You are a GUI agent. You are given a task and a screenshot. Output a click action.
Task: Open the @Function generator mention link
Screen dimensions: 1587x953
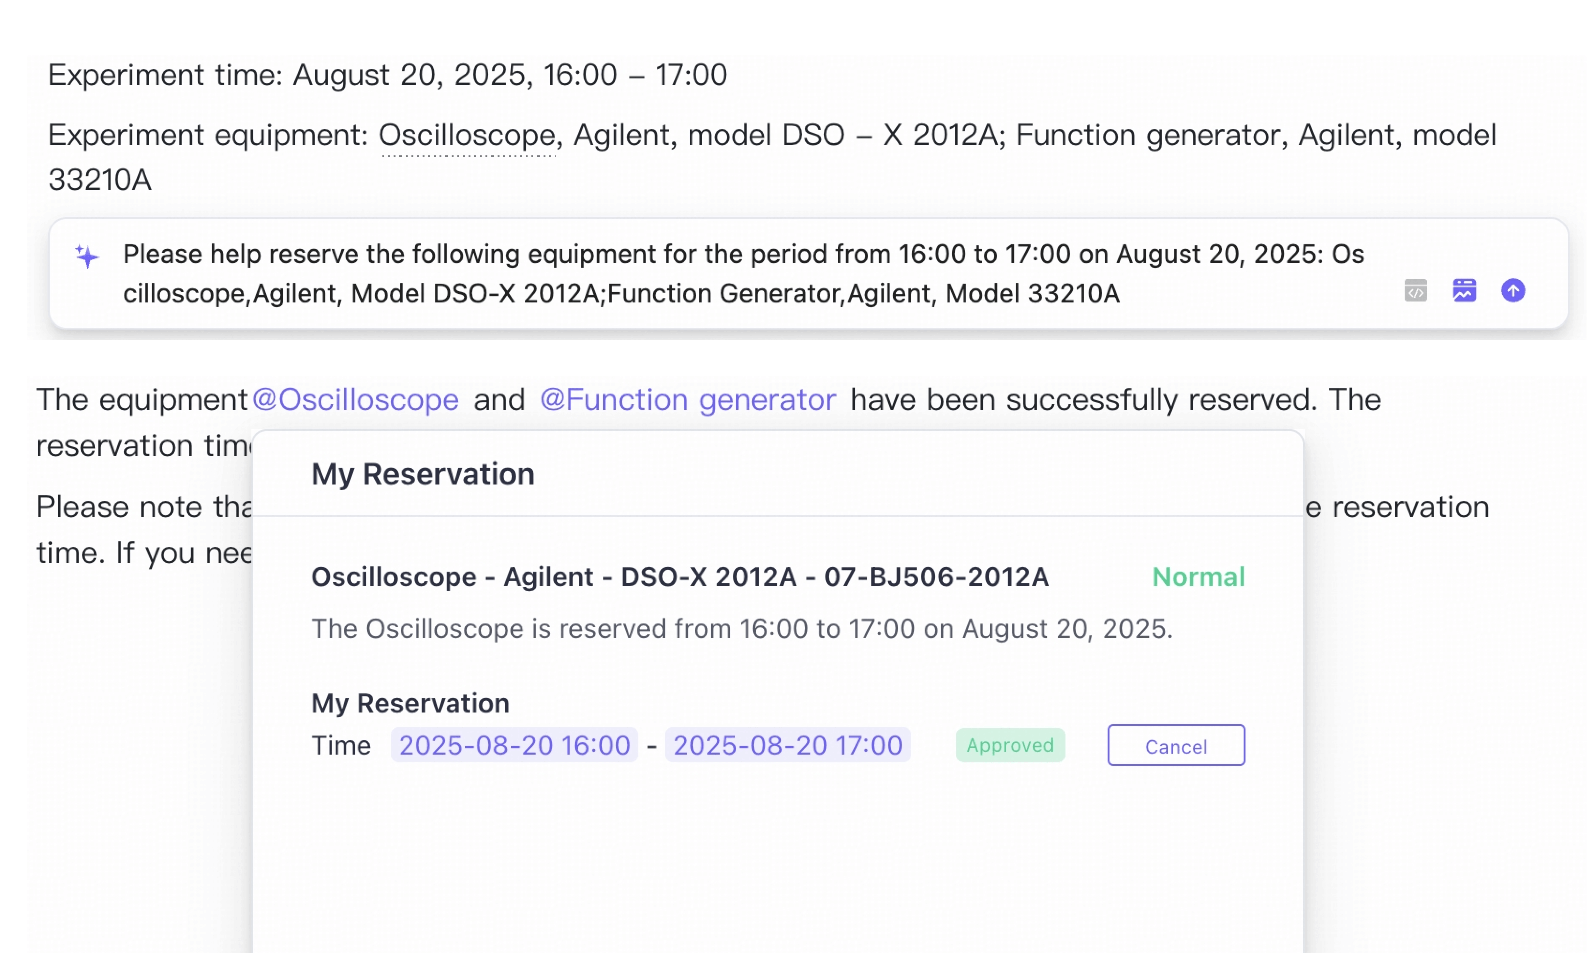tap(688, 400)
